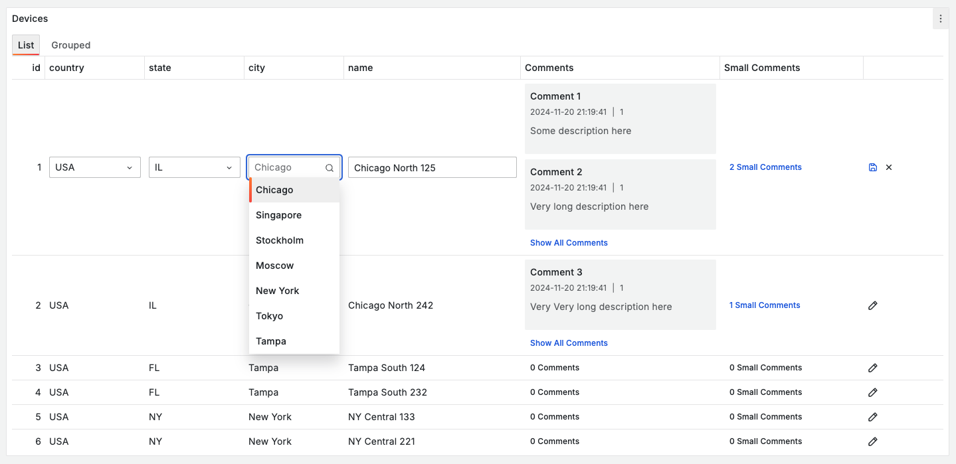Open the IL state dropdown
This screenshot has width=956, height=464.
click(195, 167)
